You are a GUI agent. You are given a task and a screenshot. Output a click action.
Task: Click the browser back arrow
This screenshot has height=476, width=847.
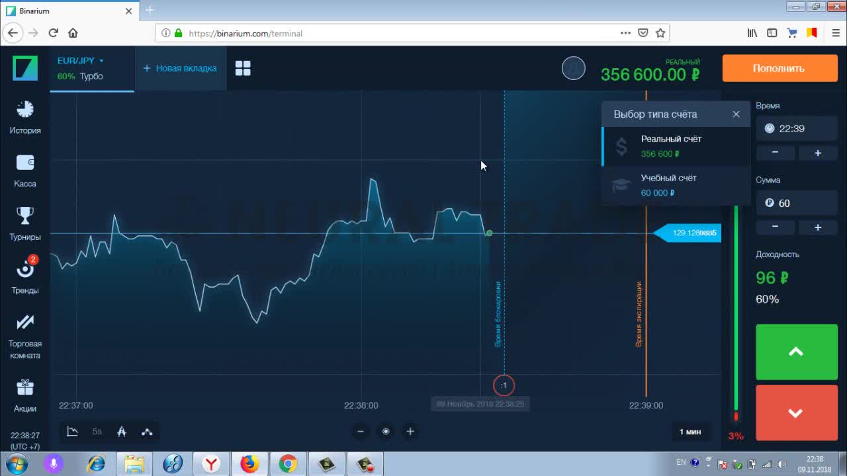[x=13, y=33]
